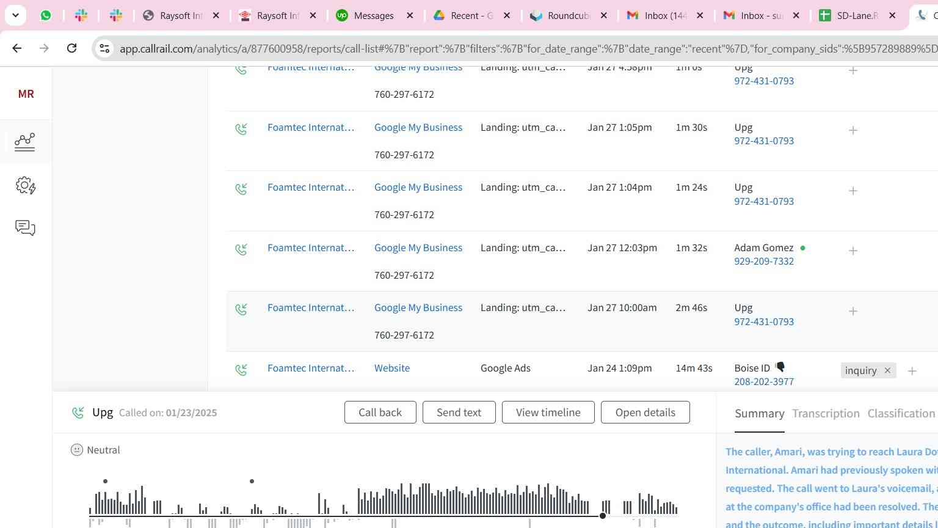Click inbound call icon for Jan 27 10:00am row
938x528 pixels.
point(241,309)
